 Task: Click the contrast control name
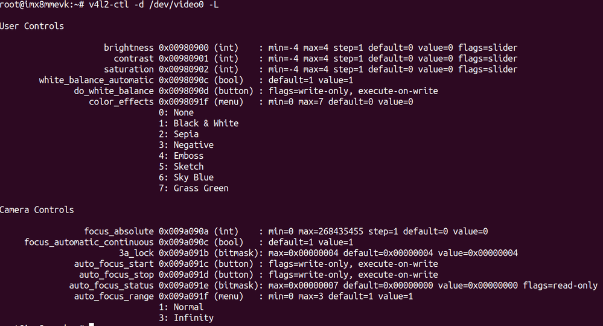[x=133, y=59]
